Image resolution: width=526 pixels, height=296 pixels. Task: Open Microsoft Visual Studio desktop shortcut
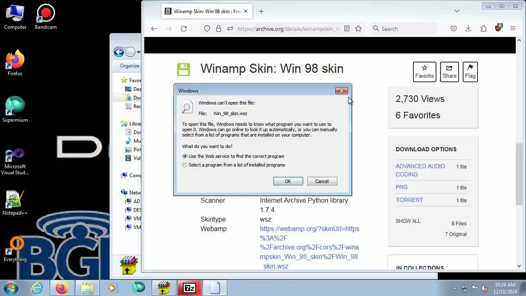tap(15, 161)
